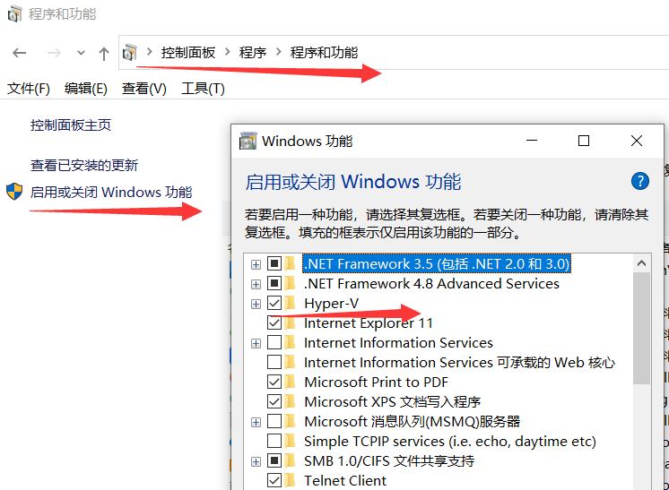
Task: Open help with the blue question mark icon
Action: tap(640, 181)
